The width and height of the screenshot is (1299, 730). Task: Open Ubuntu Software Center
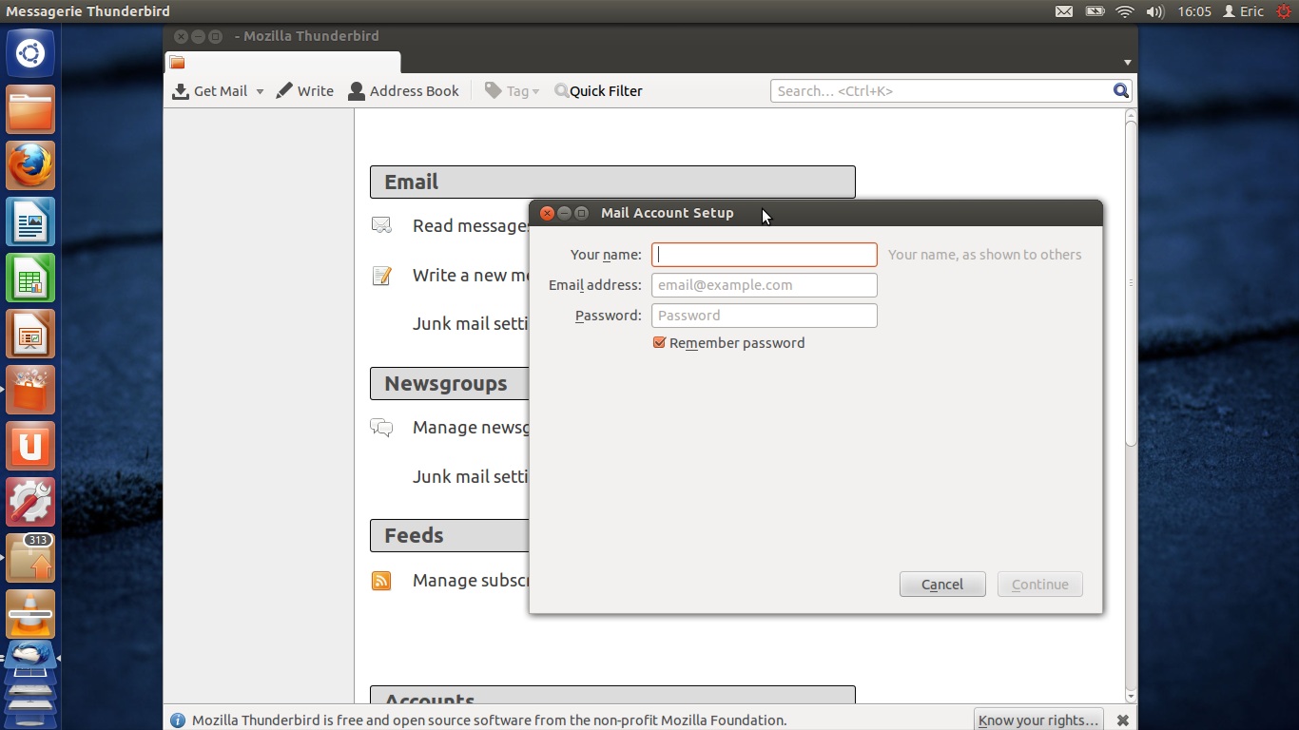[30, 390]
